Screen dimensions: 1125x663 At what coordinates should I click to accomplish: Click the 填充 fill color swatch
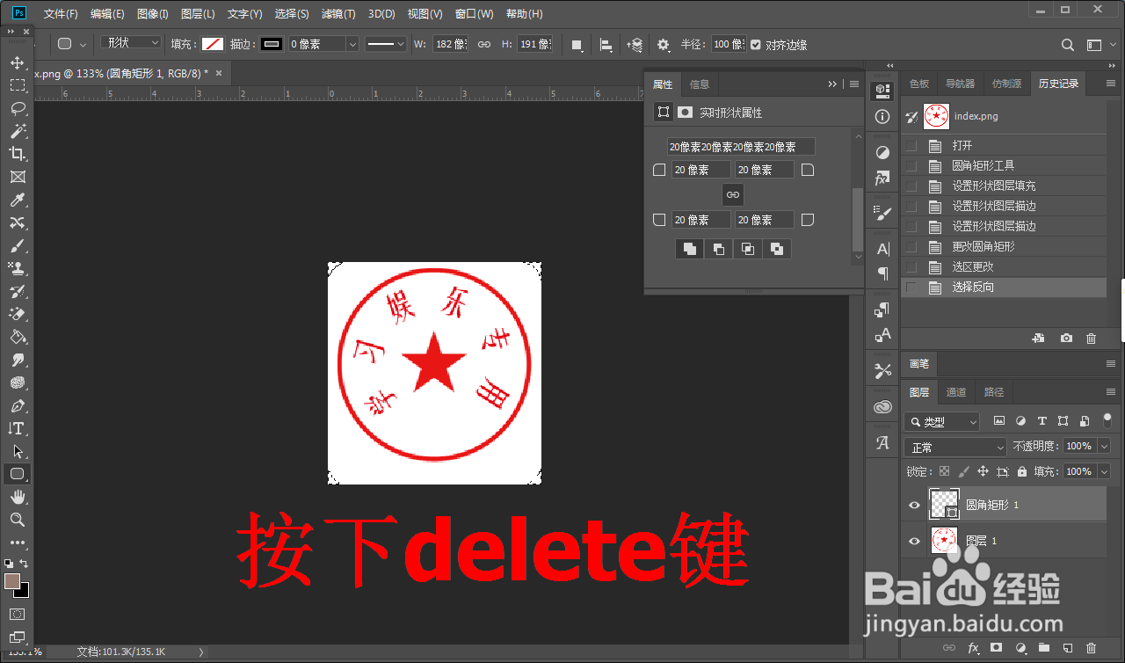[x=213, y=44]
